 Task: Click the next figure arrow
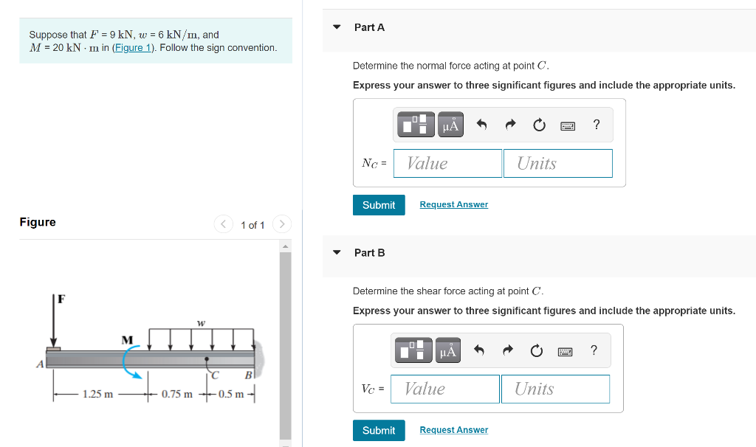281,224
